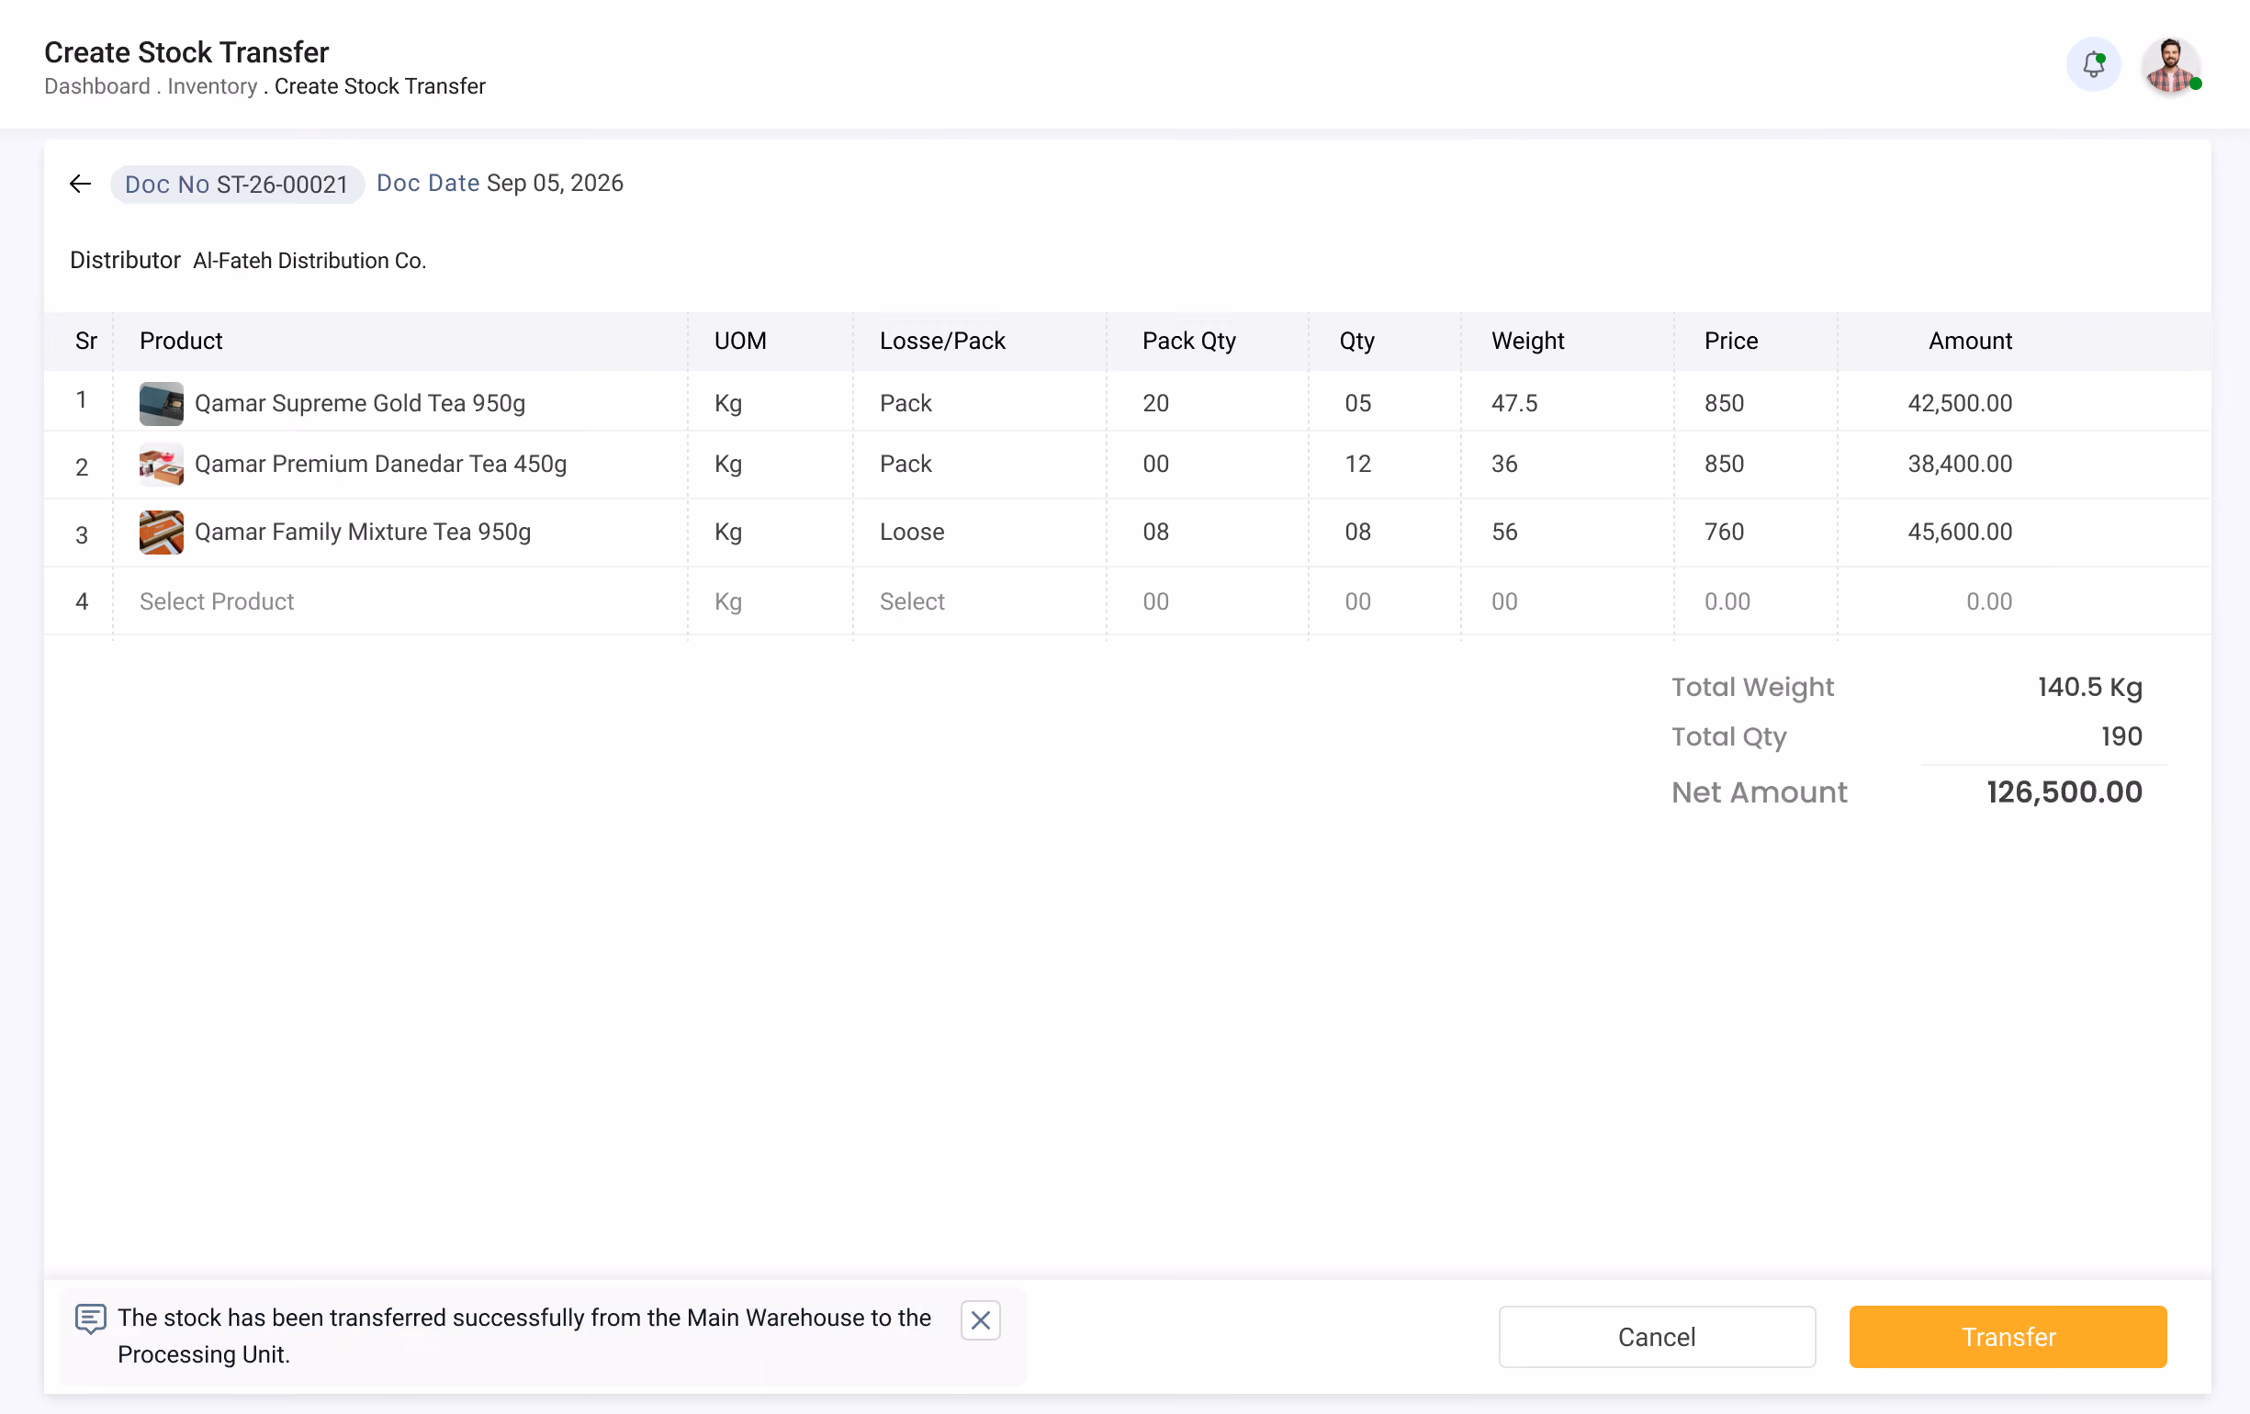Screen dimensions: 2250x1414
Task: Select product name Qamar Premium Danedar Tea 450g
Action: coord(380,465)
